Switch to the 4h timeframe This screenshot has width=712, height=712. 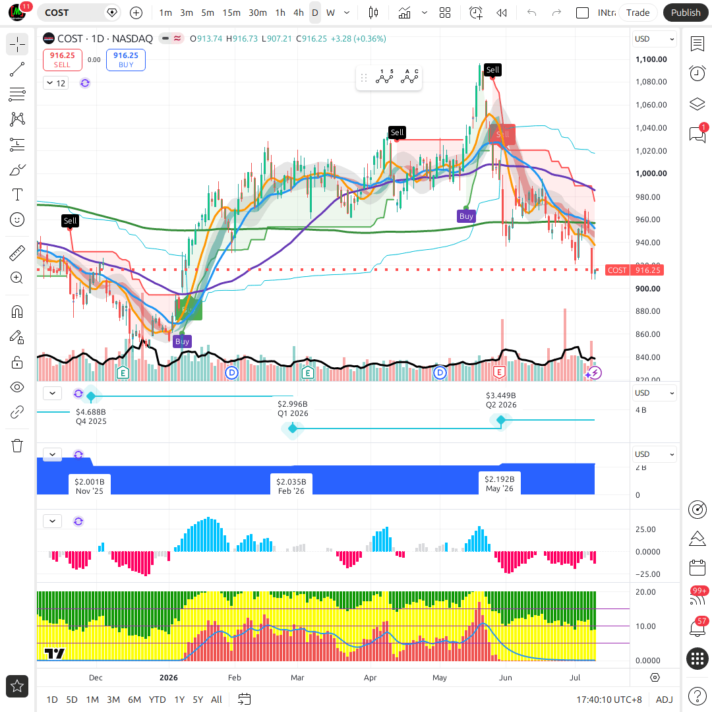299,13
